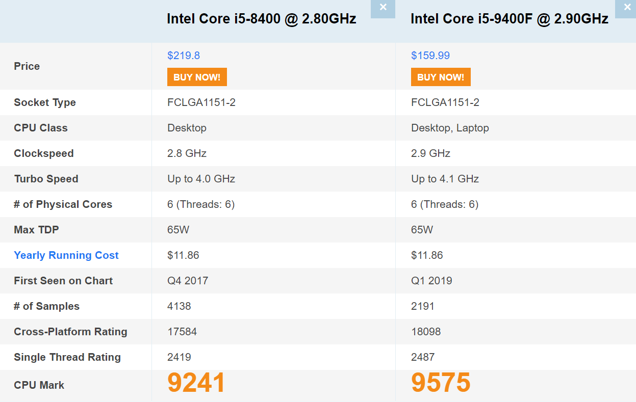Select the Up to 4.0 GHz turbo value

click(201, 179)
